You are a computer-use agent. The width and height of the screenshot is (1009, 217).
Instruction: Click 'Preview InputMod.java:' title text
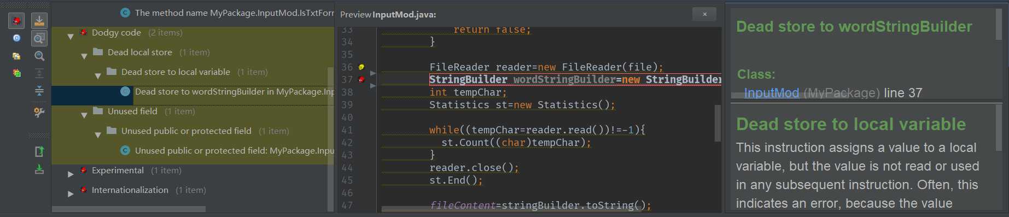click(x=388, y=15)
